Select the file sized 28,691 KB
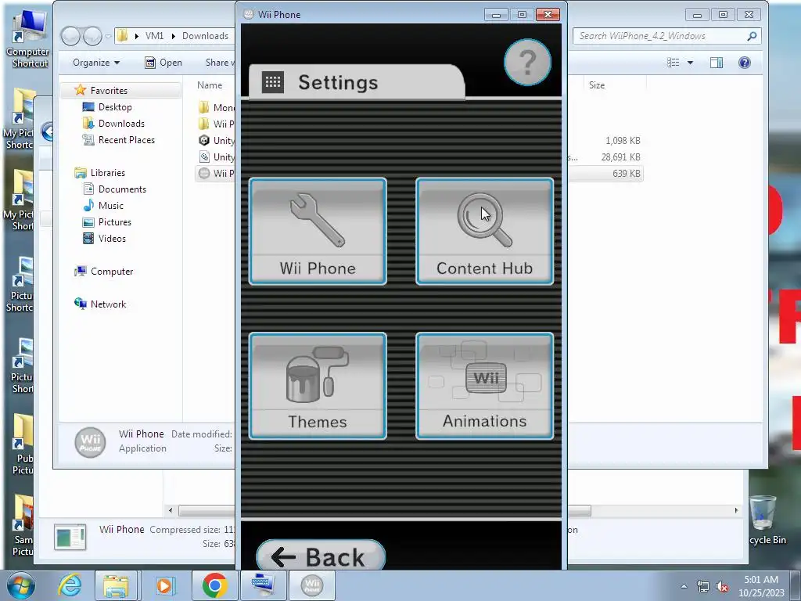This screenshot has height=601, width=801. 620,157
